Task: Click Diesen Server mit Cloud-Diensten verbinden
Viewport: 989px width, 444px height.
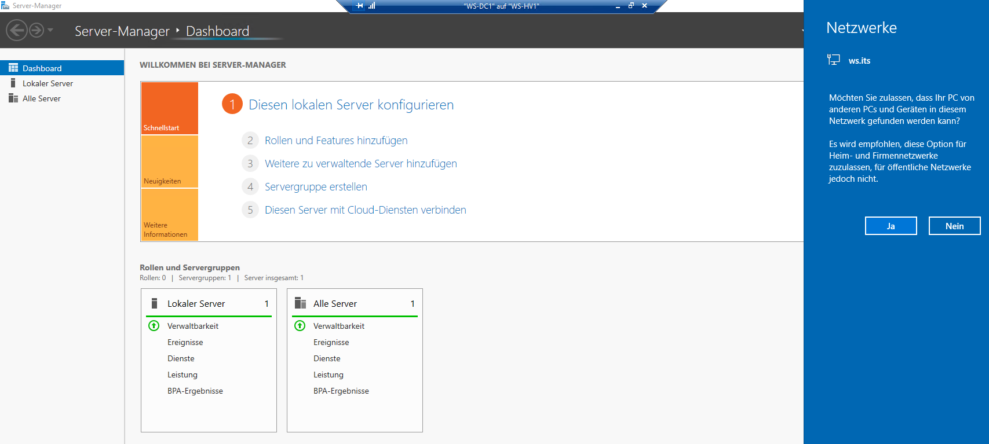Action: point(366,210)
